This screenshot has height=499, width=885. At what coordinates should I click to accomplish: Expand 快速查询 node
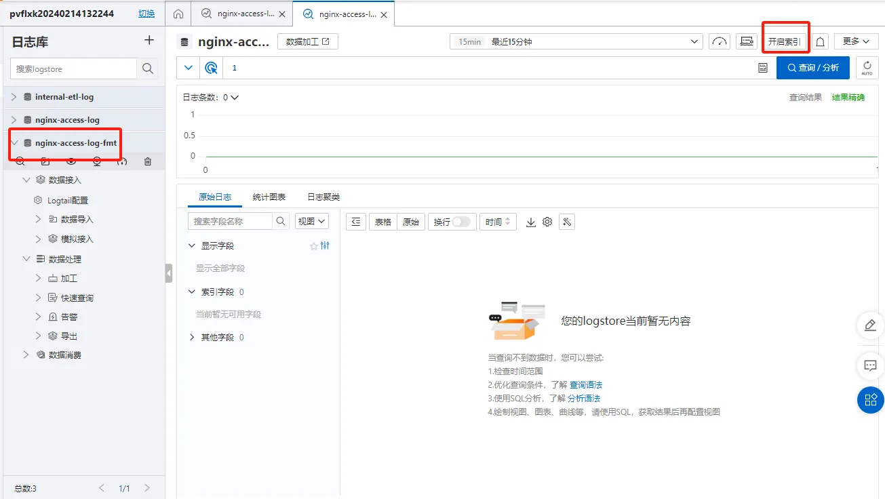[x=39, y=298]
